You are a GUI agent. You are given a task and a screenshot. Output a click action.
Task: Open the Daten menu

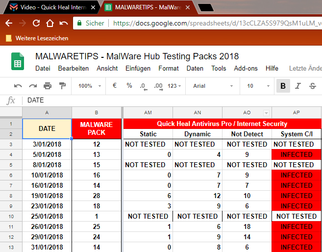tap(195, 68)
